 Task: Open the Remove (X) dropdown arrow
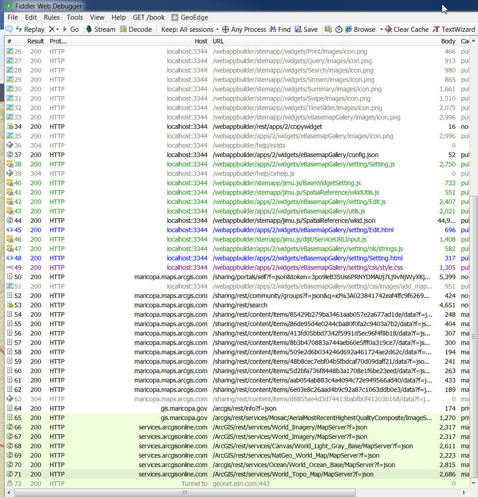click(x=57, y=29)
